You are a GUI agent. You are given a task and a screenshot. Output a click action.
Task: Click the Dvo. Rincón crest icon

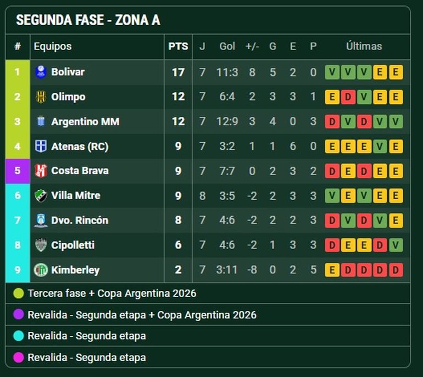(41, 220)
